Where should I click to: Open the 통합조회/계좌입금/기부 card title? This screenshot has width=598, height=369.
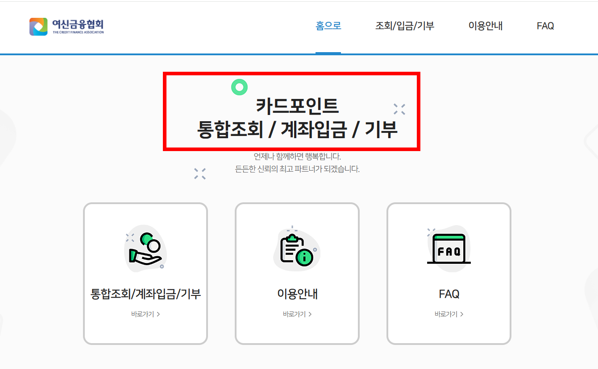(x=145, y=294)
